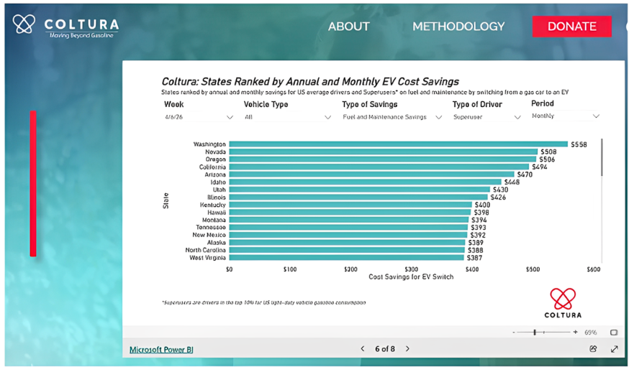Screen dimensions: 629x367
Task: Click the Coltura logo in header
Action: [x=65, y=25]
